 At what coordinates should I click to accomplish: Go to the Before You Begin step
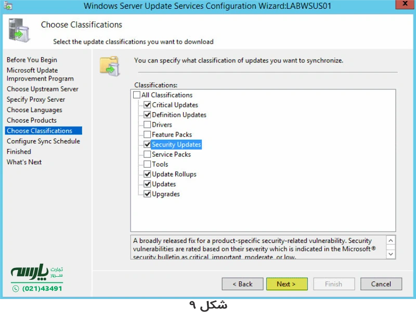click(32, 60)
